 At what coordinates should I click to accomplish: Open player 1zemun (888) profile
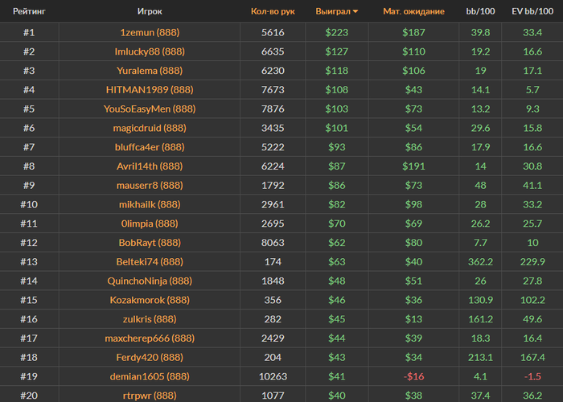150,32
